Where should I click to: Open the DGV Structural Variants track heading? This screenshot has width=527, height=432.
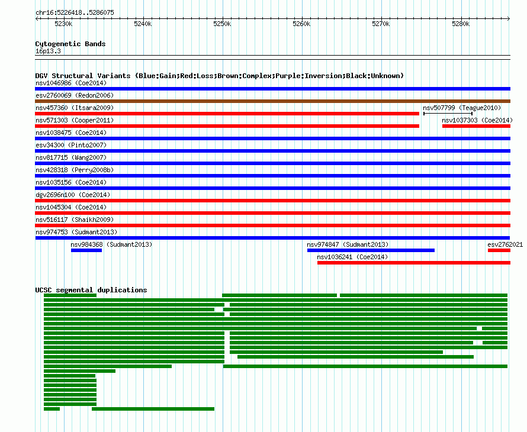tap(219, 76)
